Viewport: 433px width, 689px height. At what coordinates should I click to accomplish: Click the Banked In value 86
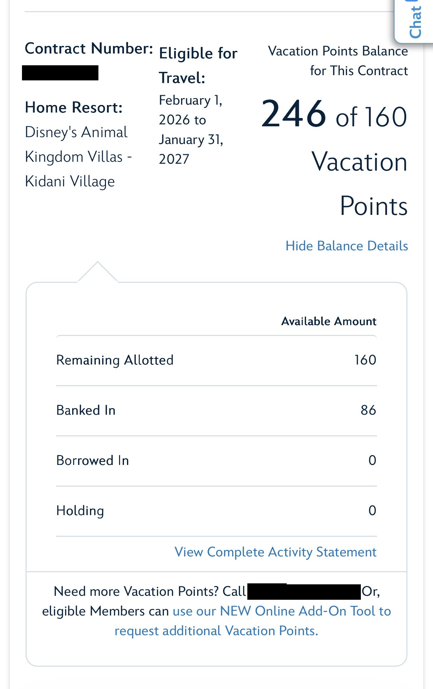368,410
